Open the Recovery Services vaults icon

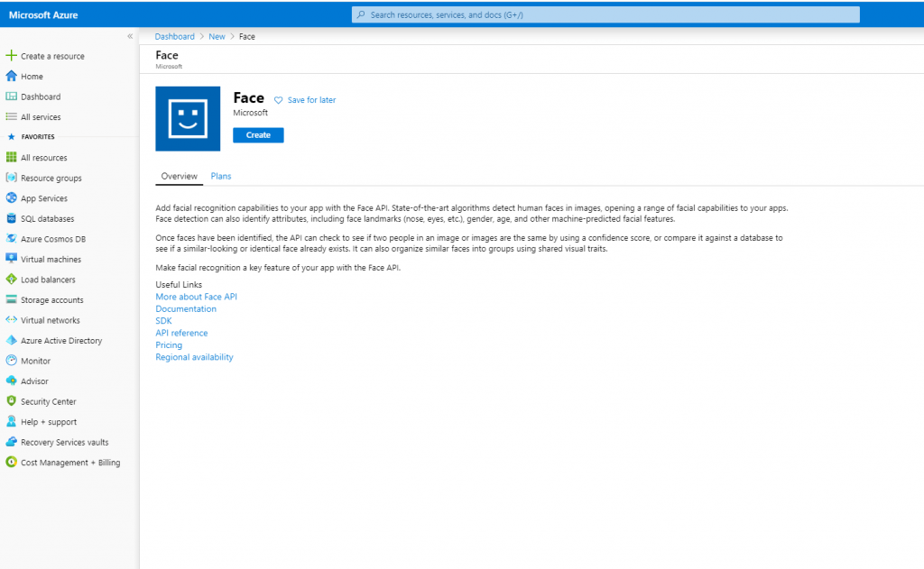pyautogui.click(x=11, y=442)
